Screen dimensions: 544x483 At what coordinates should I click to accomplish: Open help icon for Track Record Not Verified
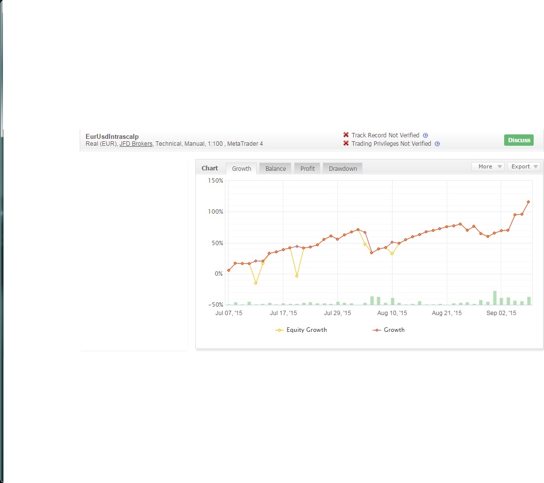point(425,135)
